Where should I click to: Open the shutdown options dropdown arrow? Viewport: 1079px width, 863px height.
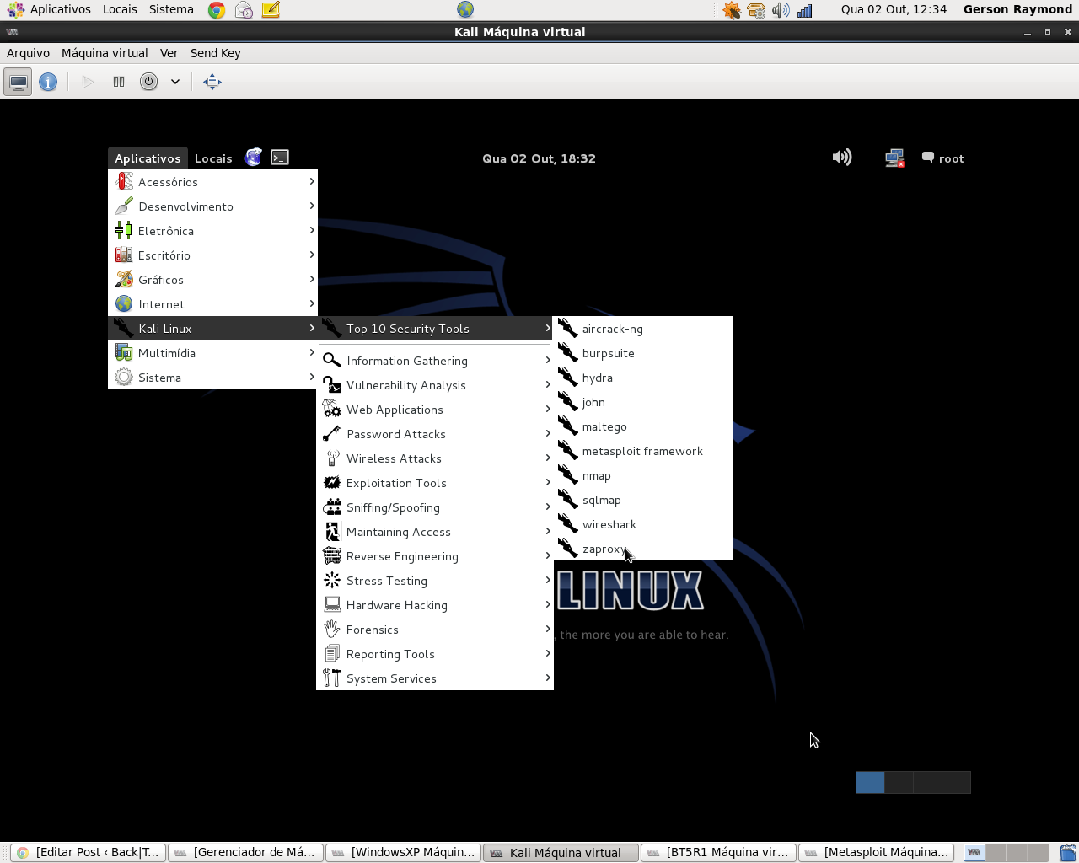pos(175,82)
